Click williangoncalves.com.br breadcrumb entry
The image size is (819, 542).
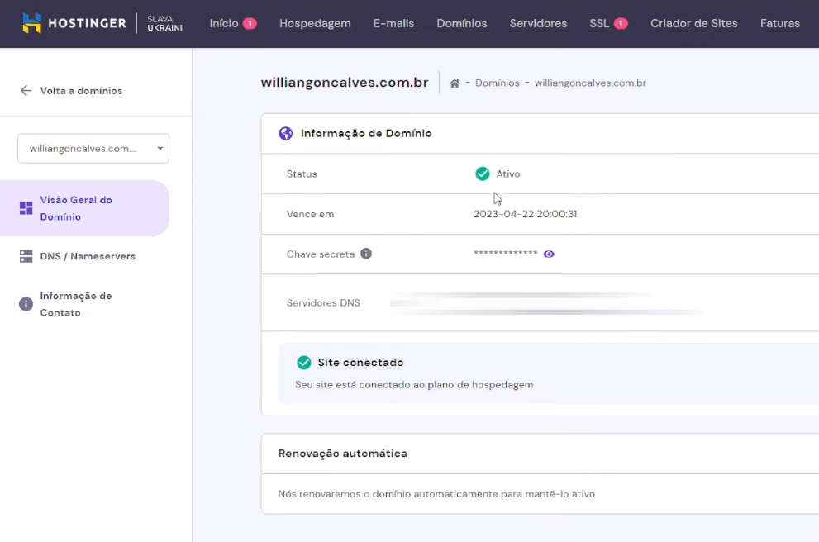pos(590,83)
